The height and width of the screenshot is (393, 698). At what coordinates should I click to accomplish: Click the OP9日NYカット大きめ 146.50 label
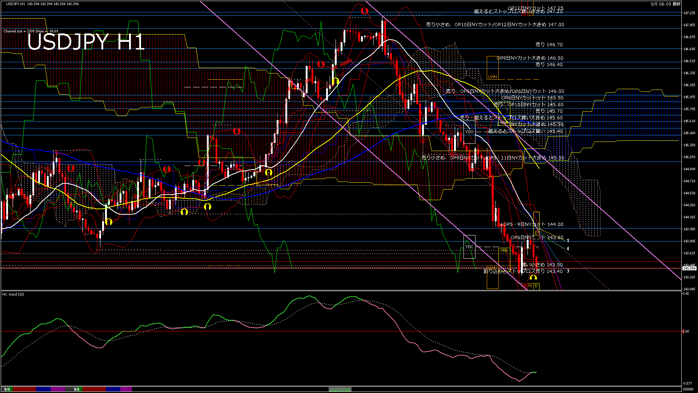point(530,58)
